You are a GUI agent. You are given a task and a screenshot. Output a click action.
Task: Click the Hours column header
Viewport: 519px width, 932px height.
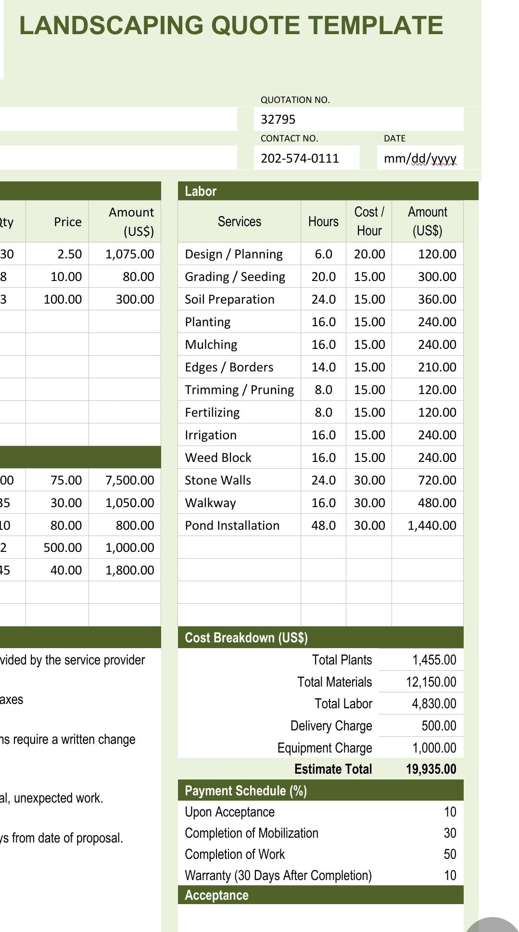323,221
